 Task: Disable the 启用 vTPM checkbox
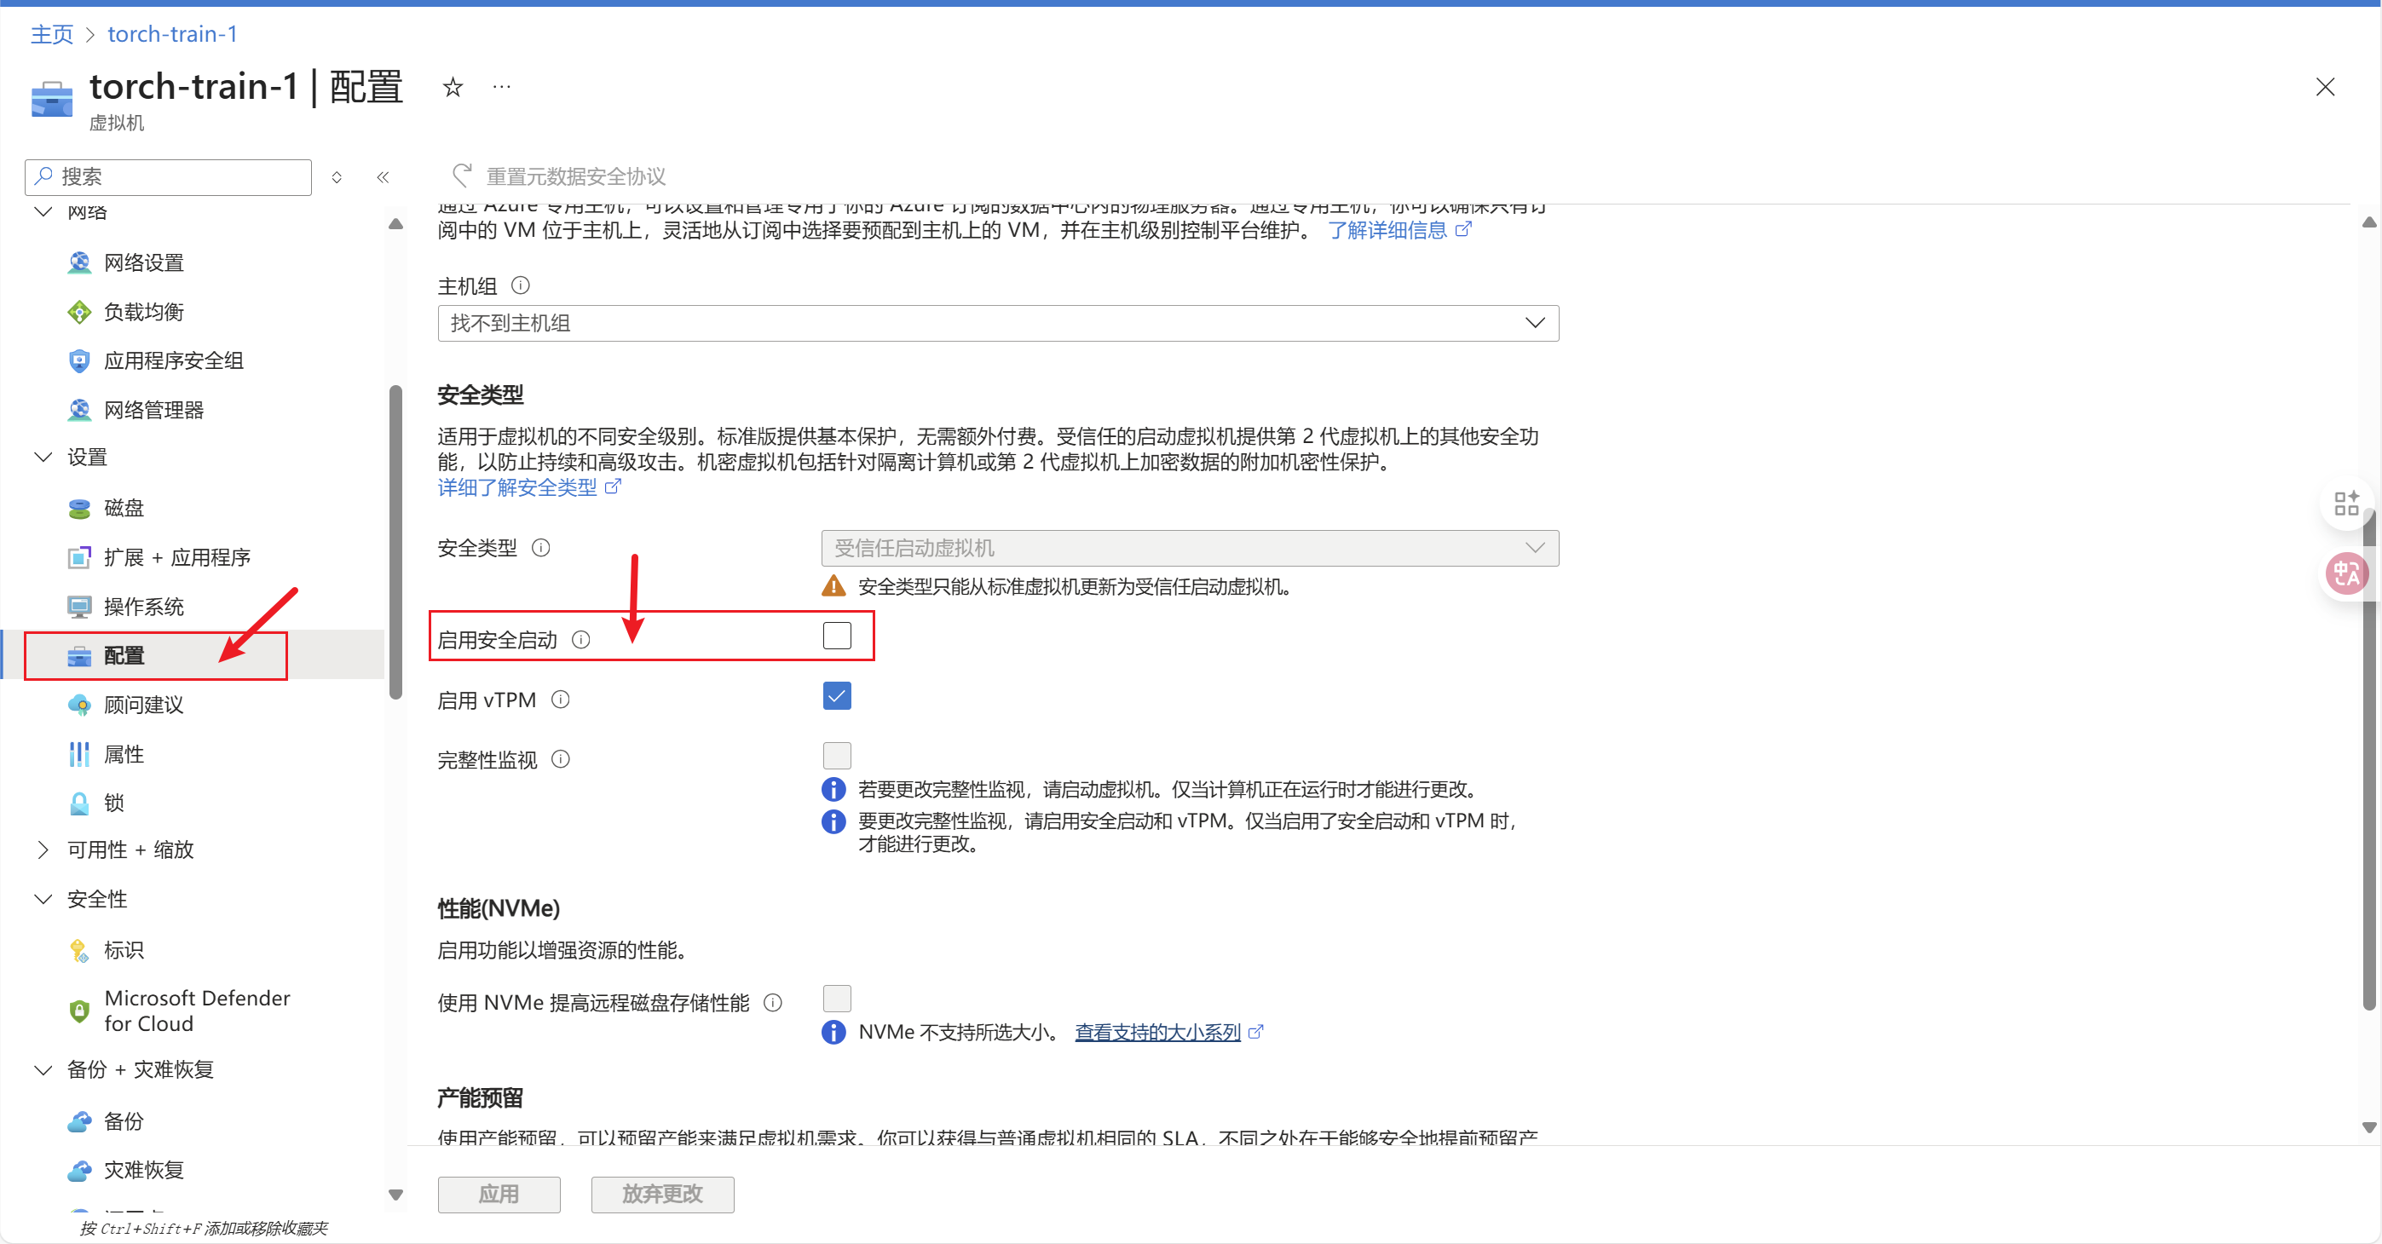coord(836,696)
